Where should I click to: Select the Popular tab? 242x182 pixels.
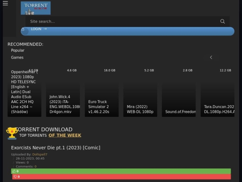(18, 51)
